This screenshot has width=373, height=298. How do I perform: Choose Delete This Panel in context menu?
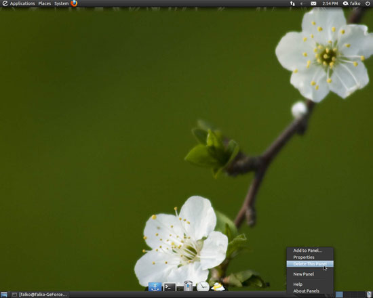[x=310, y=263]
